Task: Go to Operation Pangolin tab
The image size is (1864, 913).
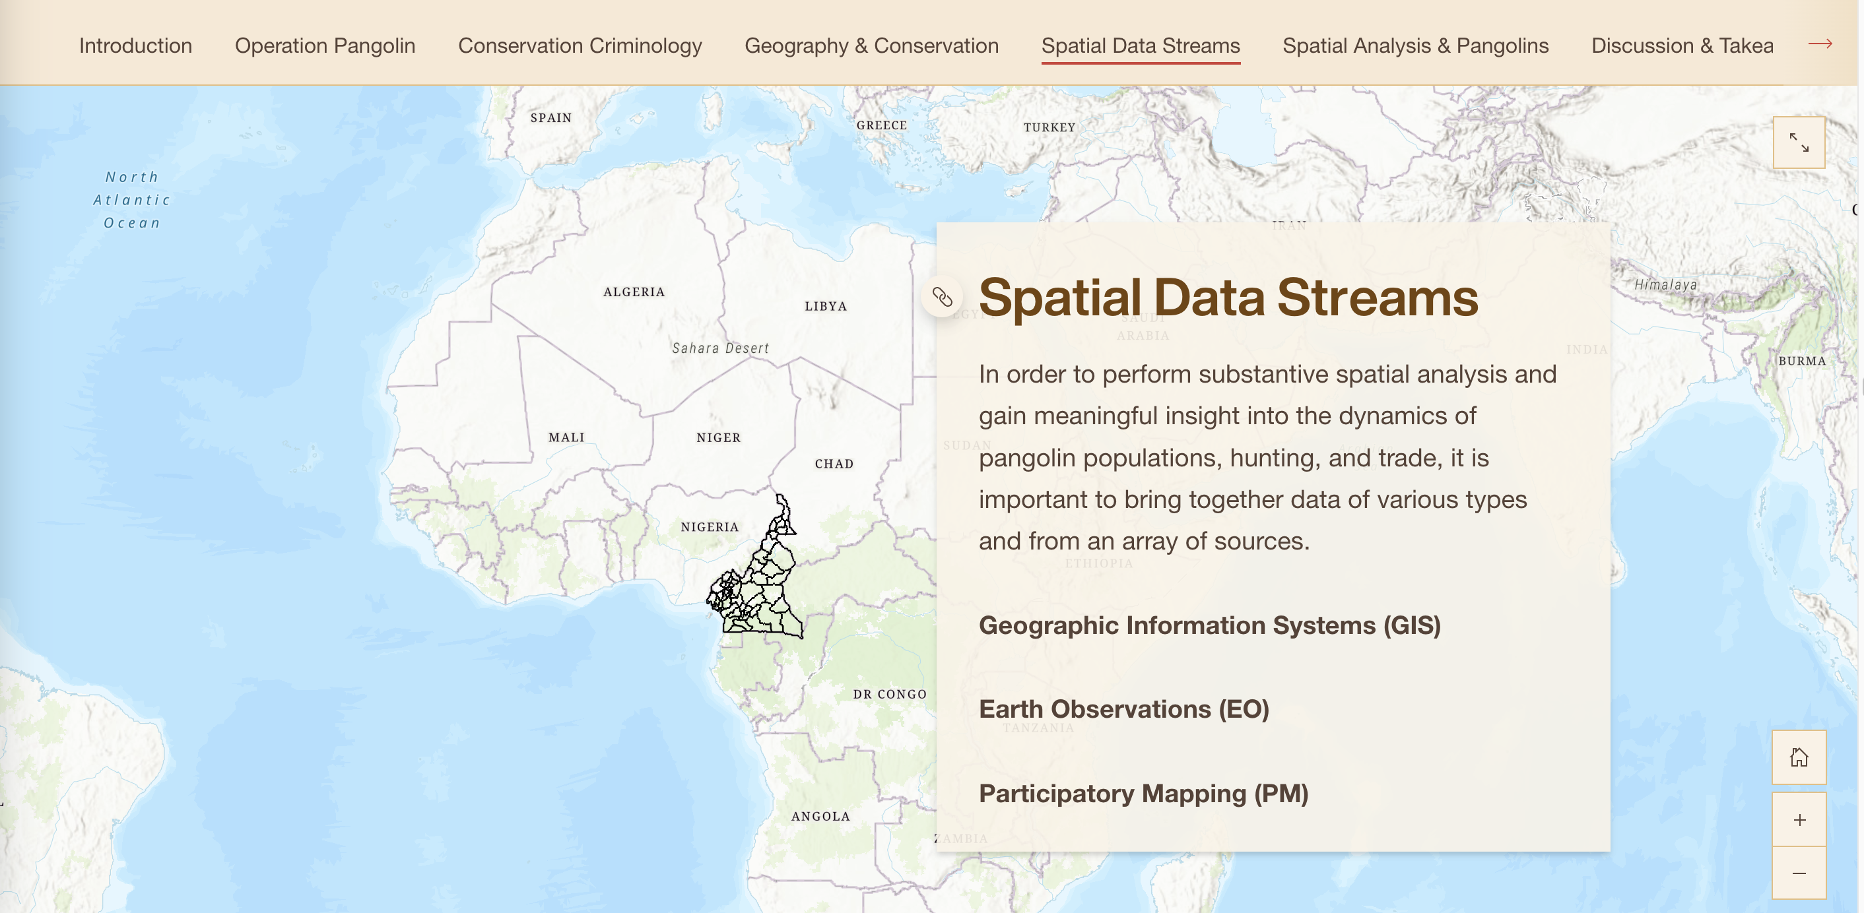Action: 325,46
